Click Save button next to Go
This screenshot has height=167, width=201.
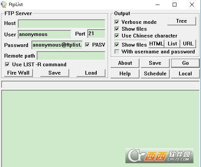point(155,63)
